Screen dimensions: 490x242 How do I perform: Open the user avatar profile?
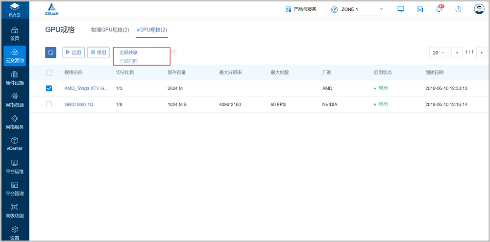point(479,9)
